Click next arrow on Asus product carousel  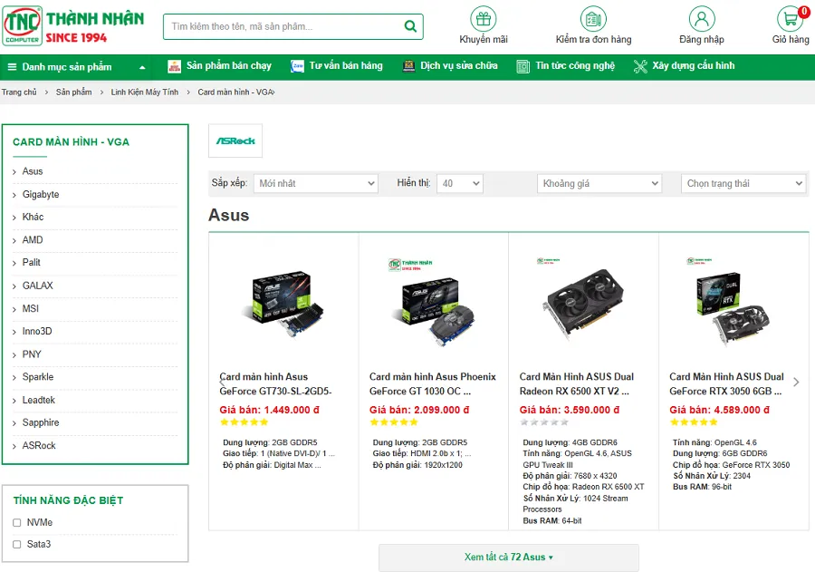796,382
